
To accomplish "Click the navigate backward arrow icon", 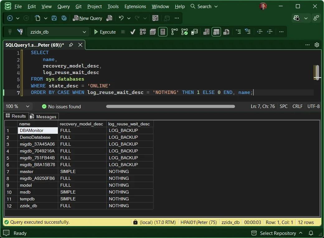I will coord(10,18).
